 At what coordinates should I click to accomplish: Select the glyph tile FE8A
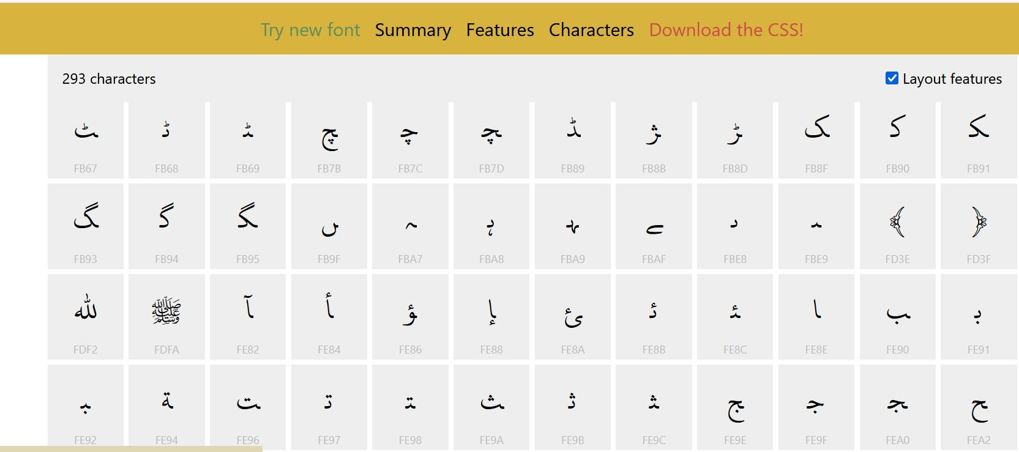click(573, 317)
